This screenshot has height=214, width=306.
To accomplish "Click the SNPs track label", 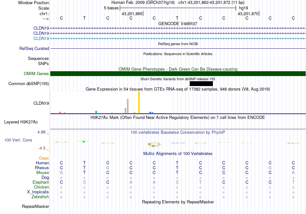I will 43,64.
